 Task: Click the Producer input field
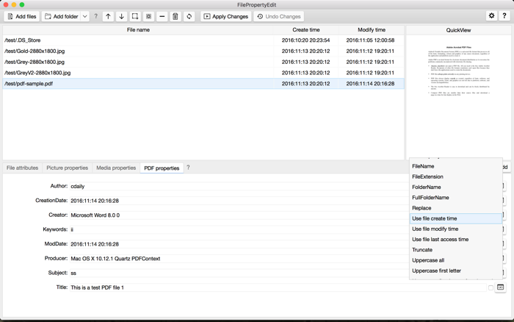239,258
